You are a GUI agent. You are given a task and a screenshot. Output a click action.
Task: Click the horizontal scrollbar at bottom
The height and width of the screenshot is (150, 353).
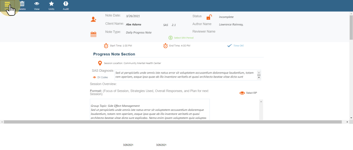pyautogui.click(x=173, y=121)
